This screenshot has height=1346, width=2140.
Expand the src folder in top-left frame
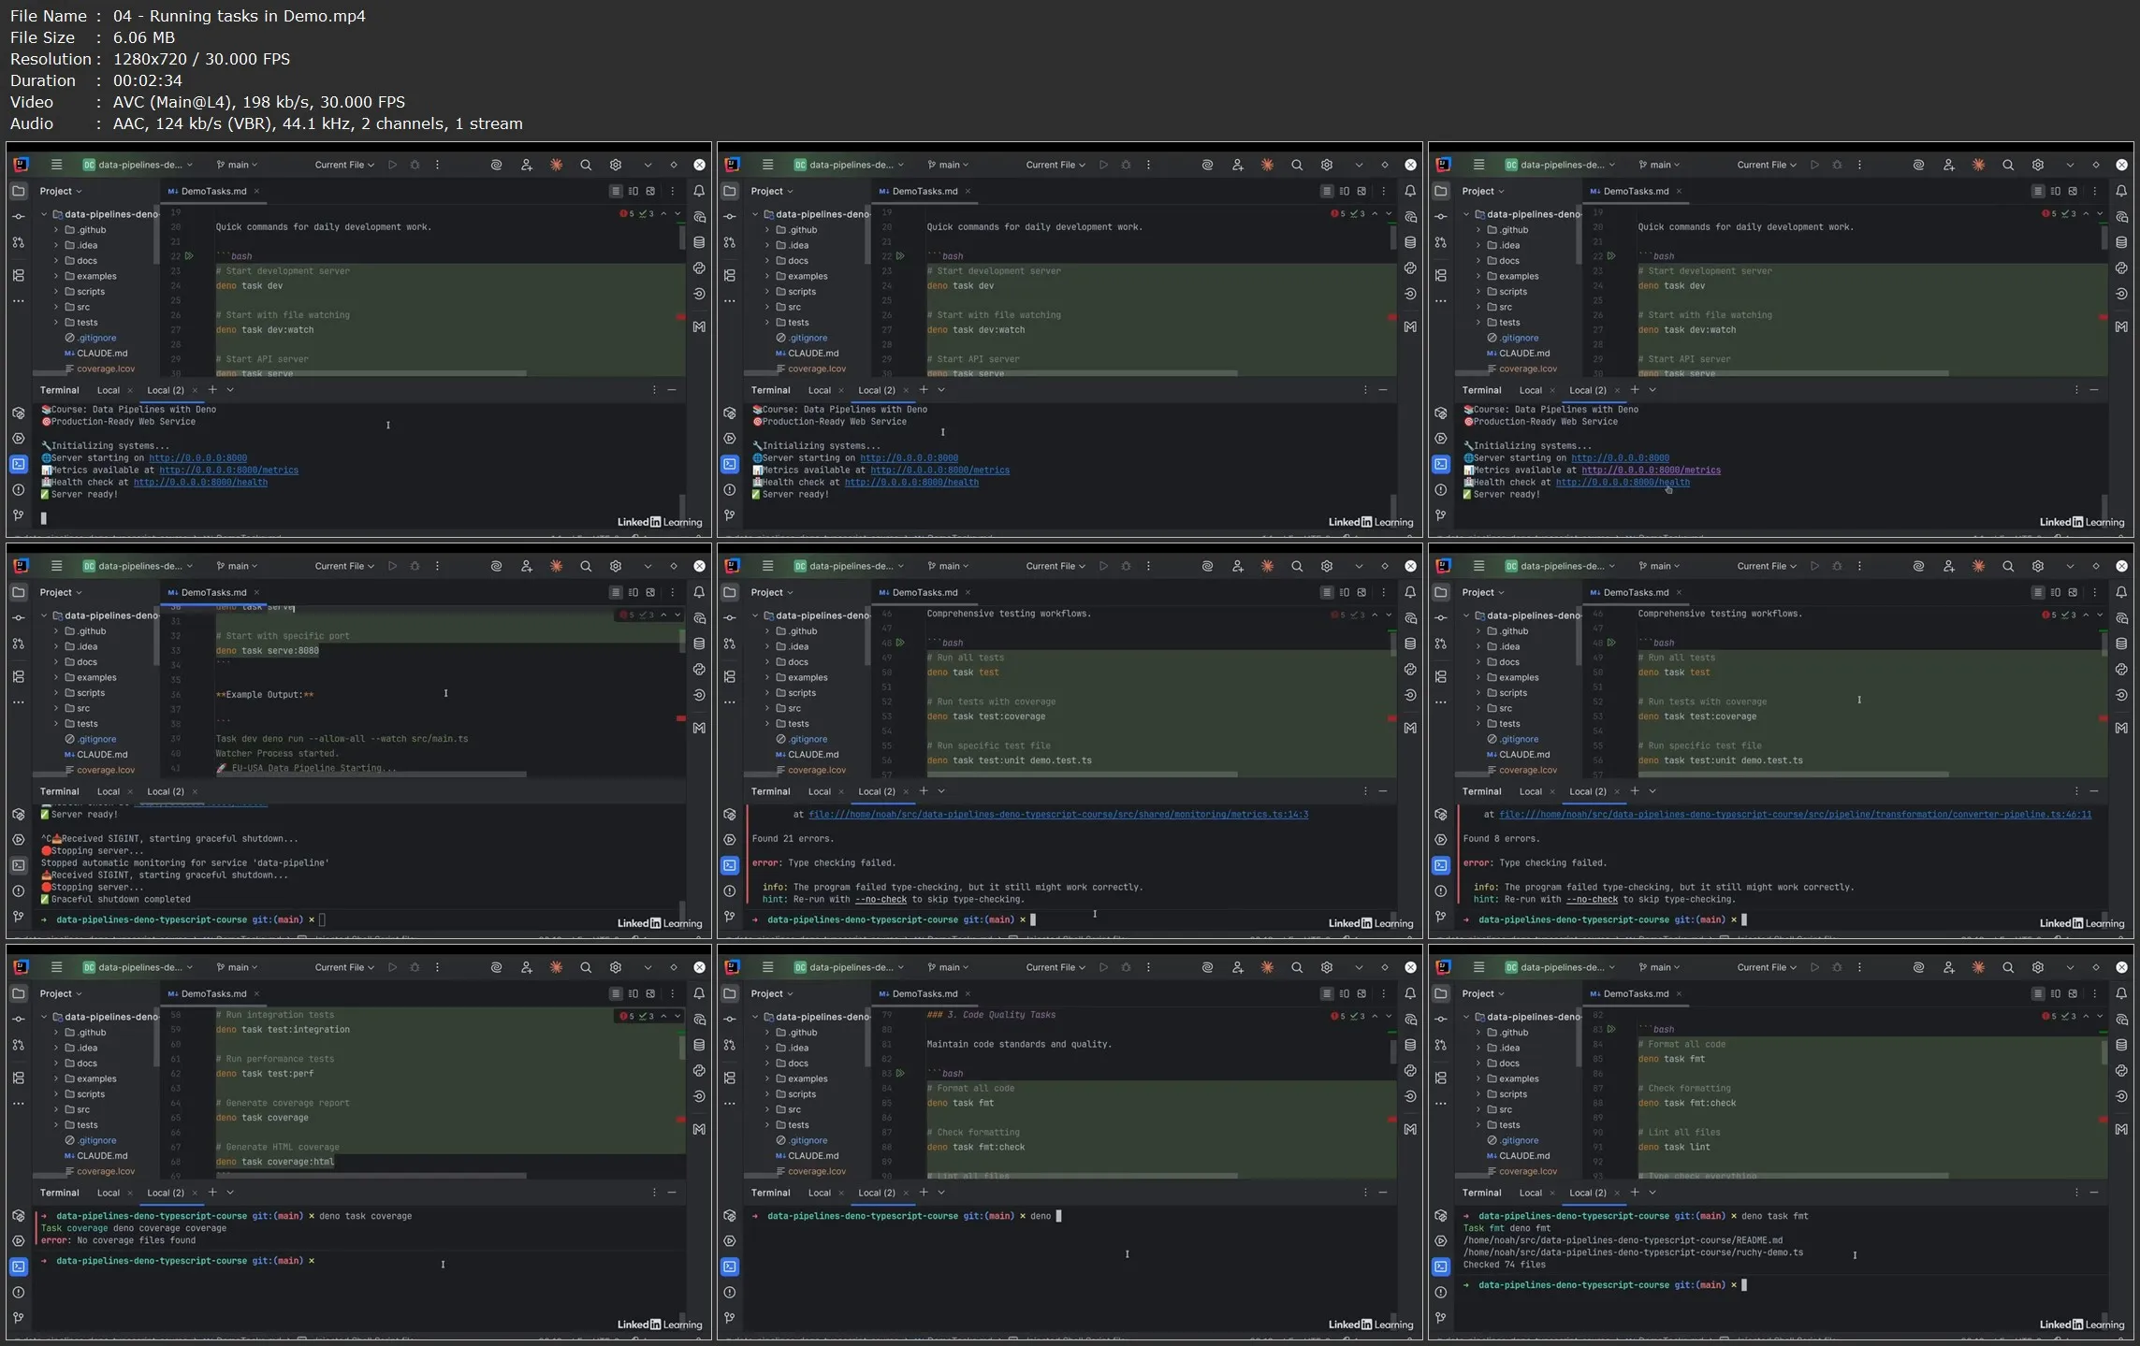(56, 307)
